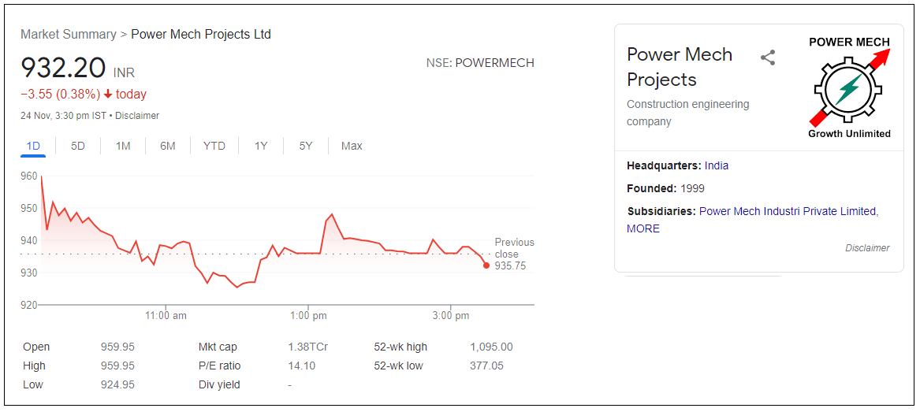This screenshot has height=412, width=920.
Task: Click the Construction engineering company description
Action: click(x=687, y=113)
